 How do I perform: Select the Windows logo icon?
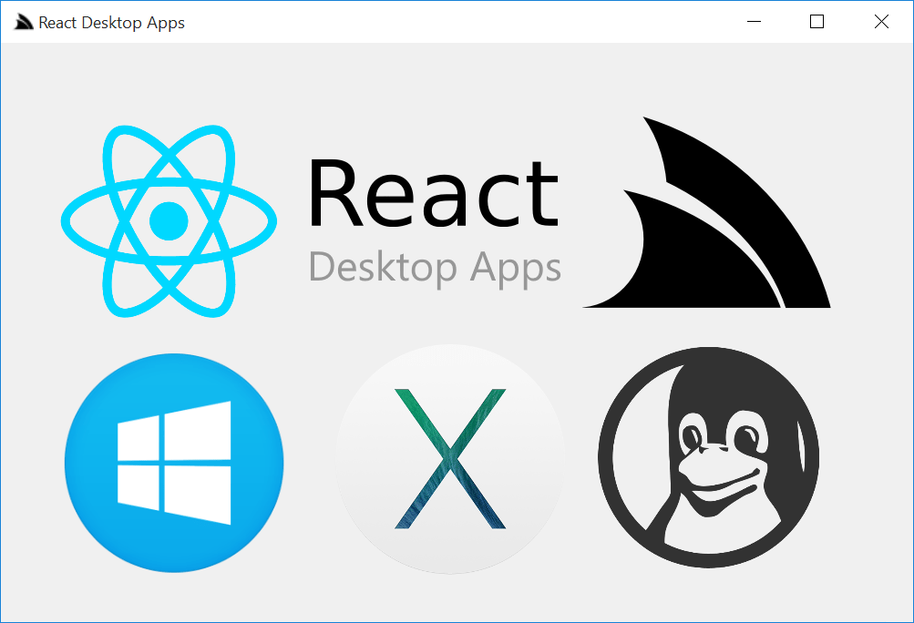pos(173,463)
